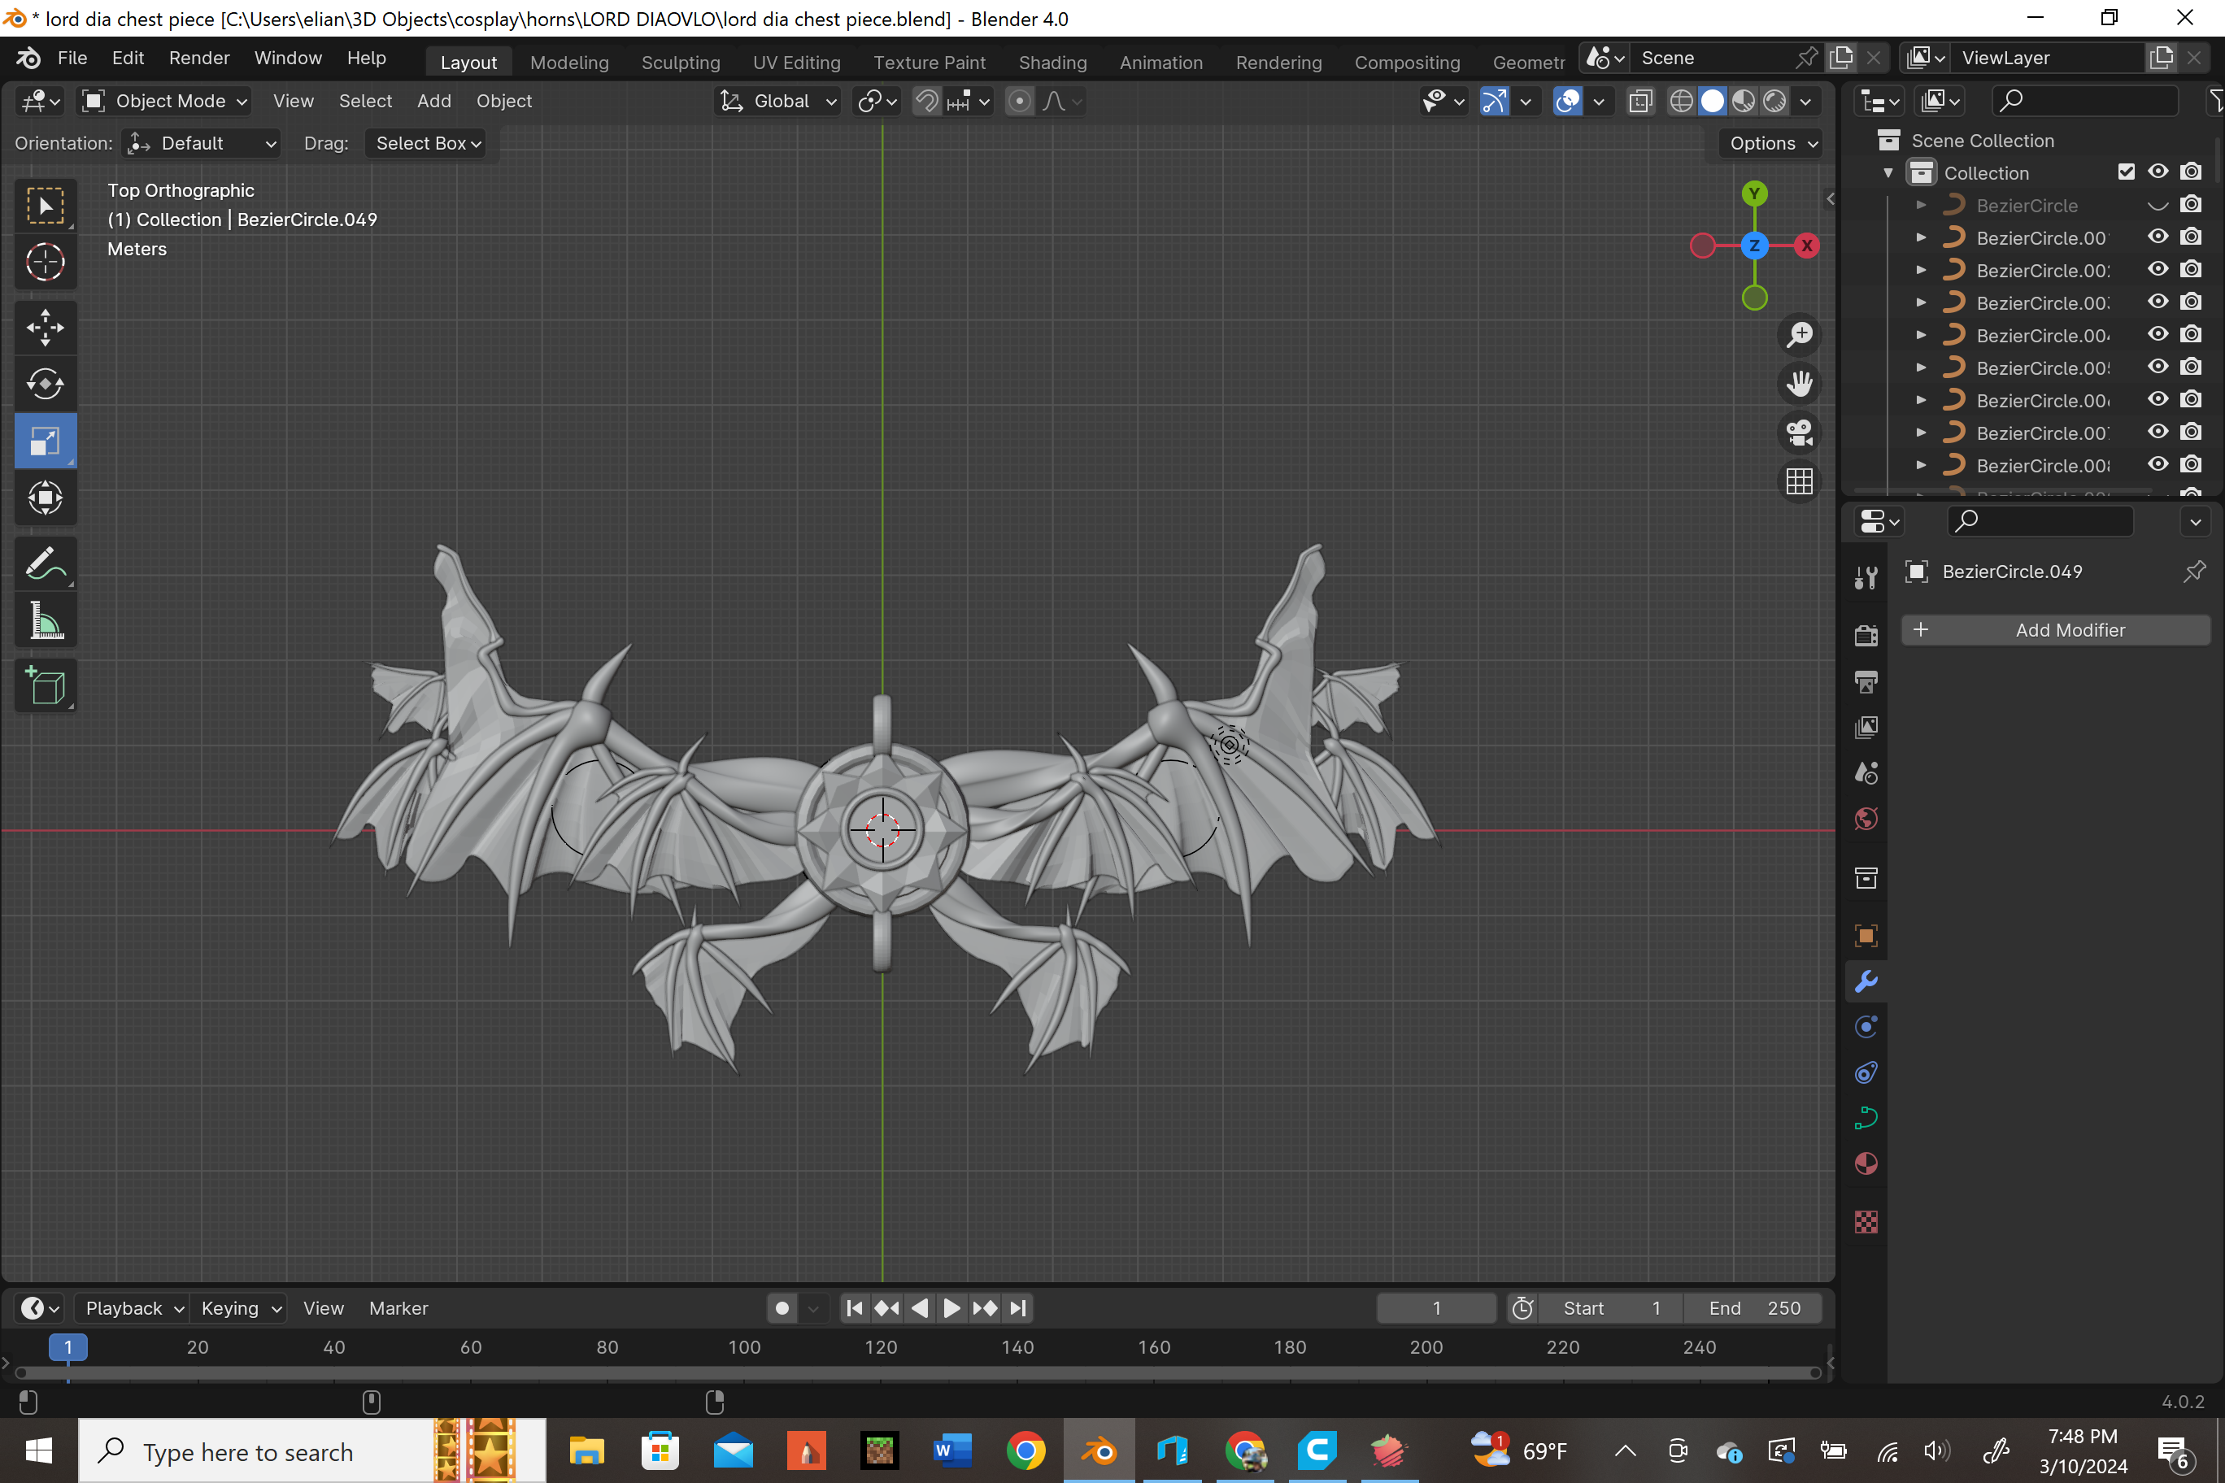Uncheck the Collection exclude checkbox
Viewport: 2225px width, 1483px height.
pyautogui.click(x=2126, y=172)
